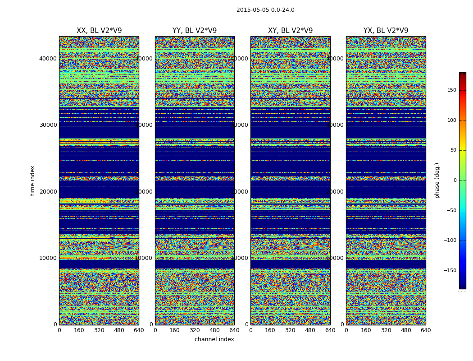Click the 480 channel tick under XX plot
This screenshot has height=361, width=473.
point(119,330)
